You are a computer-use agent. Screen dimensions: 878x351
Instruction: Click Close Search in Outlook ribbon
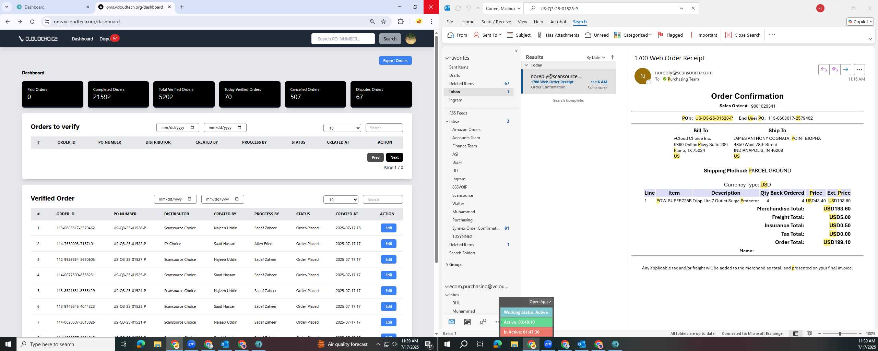pyautogui.click(x=743, y=35)
